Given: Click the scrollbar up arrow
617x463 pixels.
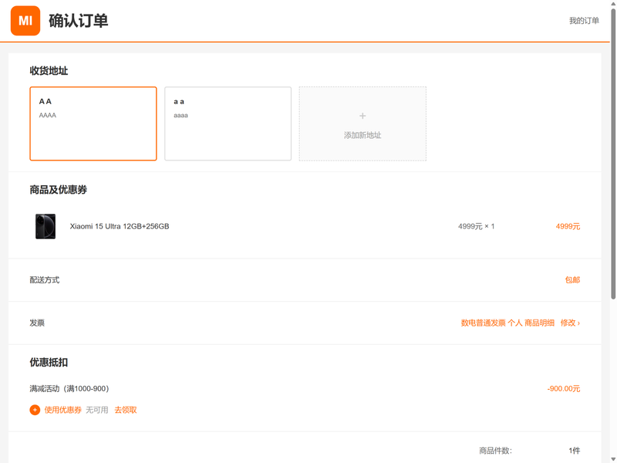Looking at the screenshot, I should 613,3.
